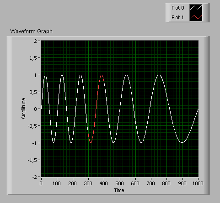220x203 pixels.
Task: Click the -2 minimum on Amplitude axis
Action: pyautogui.click(x=35, y=177)
